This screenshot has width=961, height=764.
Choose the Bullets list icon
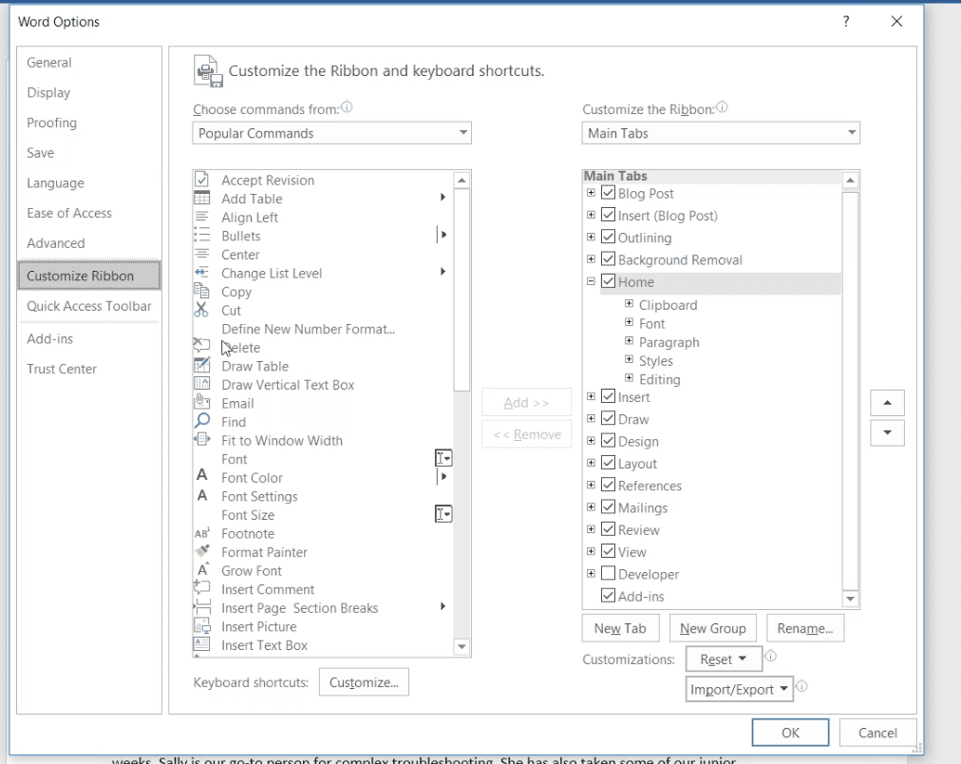coord(201,235)
